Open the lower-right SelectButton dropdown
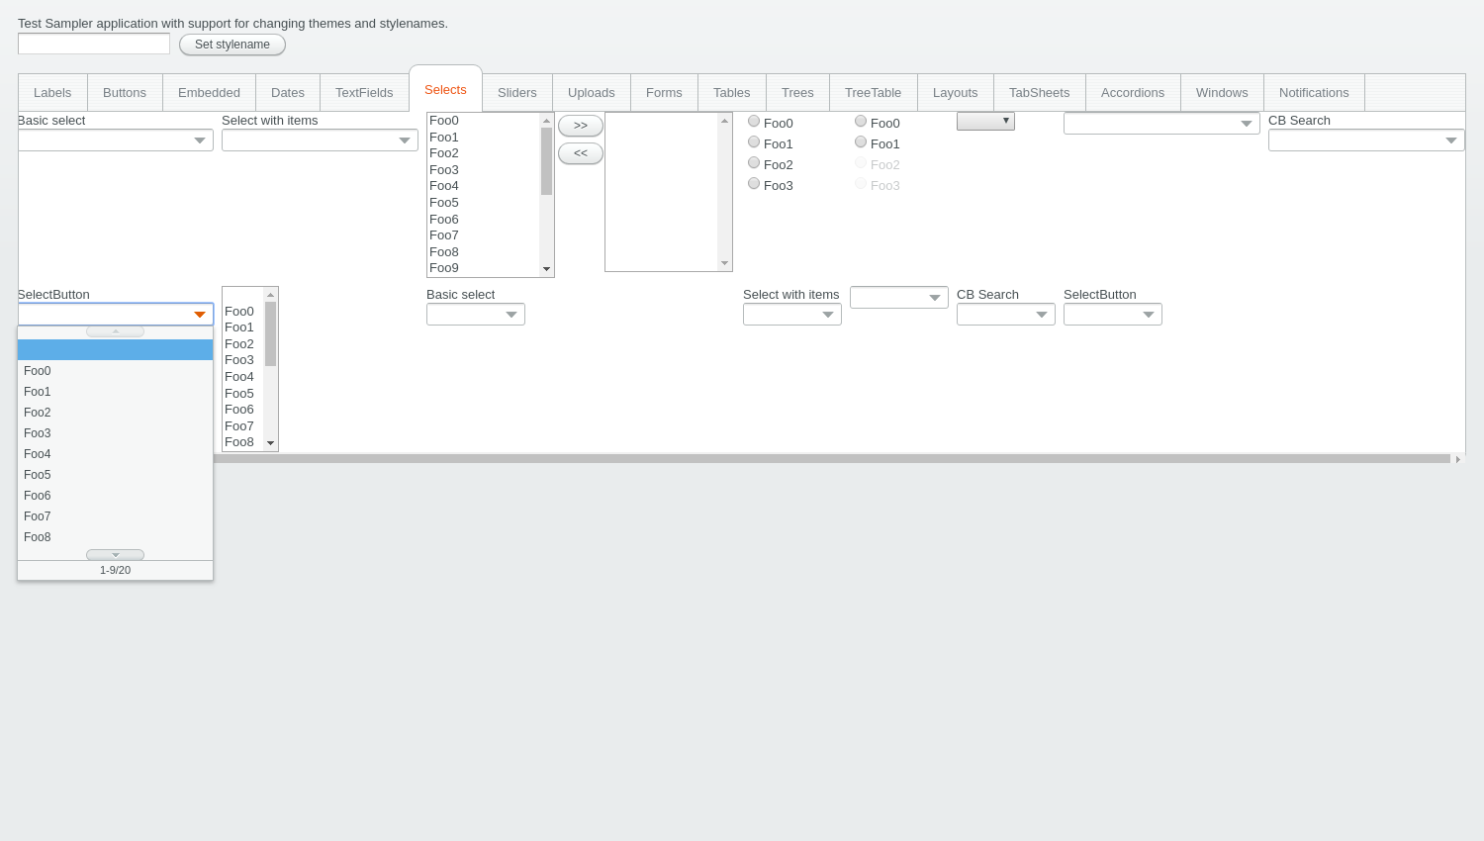This screenshot has height=841, width=1484. coord(1149,315)
